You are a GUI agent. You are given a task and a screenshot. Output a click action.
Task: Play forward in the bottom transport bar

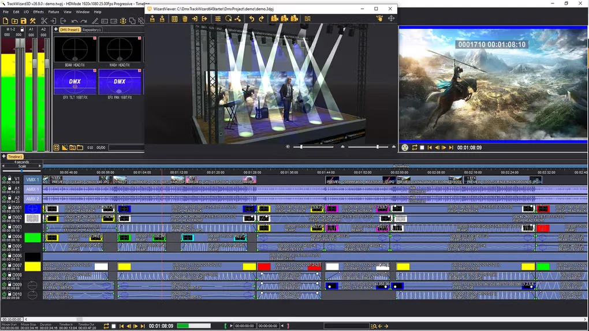136,326
